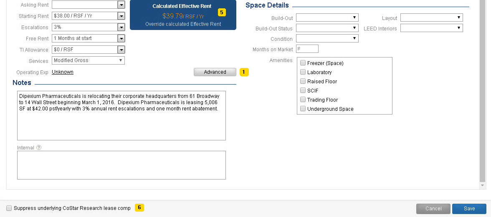The width and height of the screenshot is (491, 217).
Task: Expand the Build-Out Status dropdown
Action: coord(327,28)
